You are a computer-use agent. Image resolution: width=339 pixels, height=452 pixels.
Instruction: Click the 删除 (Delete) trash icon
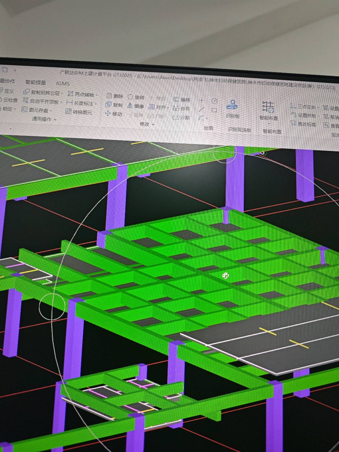point(109,95)
